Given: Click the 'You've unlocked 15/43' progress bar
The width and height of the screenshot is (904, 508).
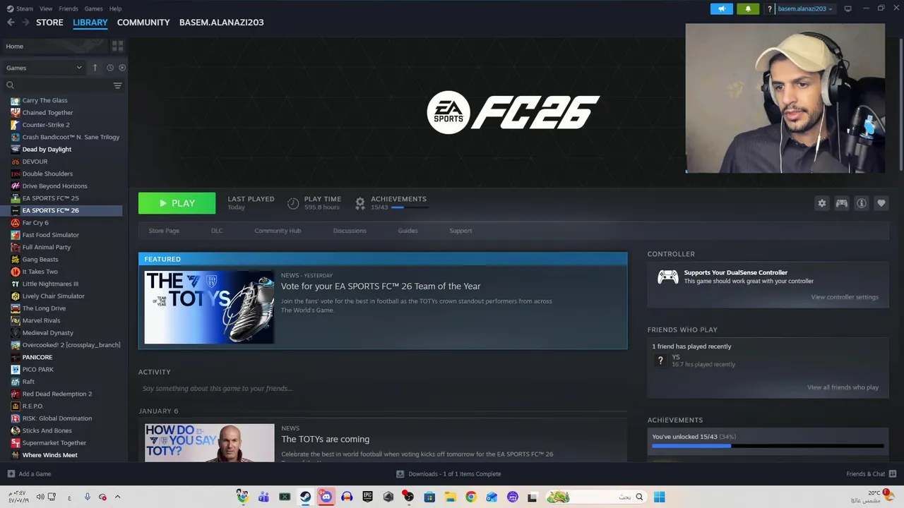Looking at the screenshot, I should [768, 446].
